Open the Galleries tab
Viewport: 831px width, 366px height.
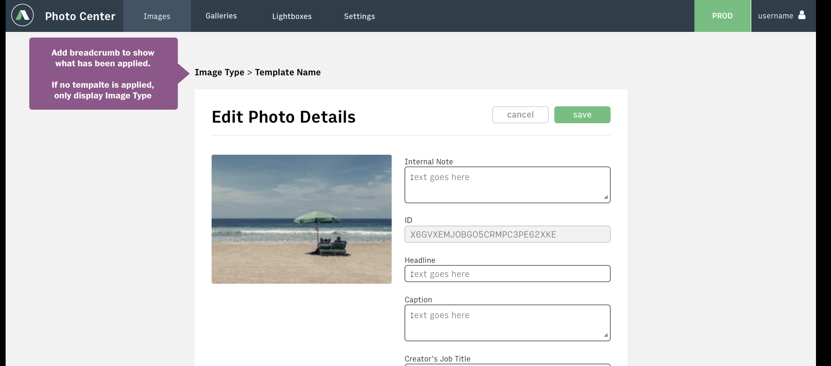click(221, 16)
